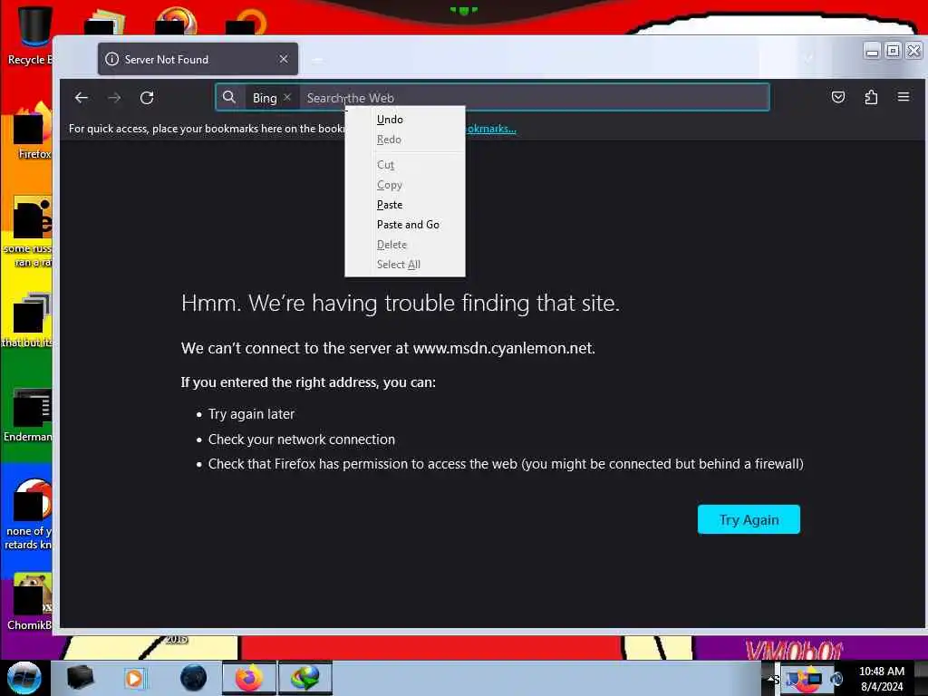Click the 'Try again later' bullet text
The height and width of the screenshot is (696, 928).
click(251, 414)
